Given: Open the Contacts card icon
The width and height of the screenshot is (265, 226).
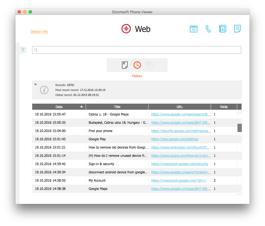Looking at the screenshot, I should click(223, 29).
